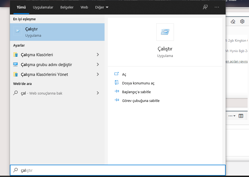Click the search box magnifier icon
249x177 pixels.
(x=16, y=170)
